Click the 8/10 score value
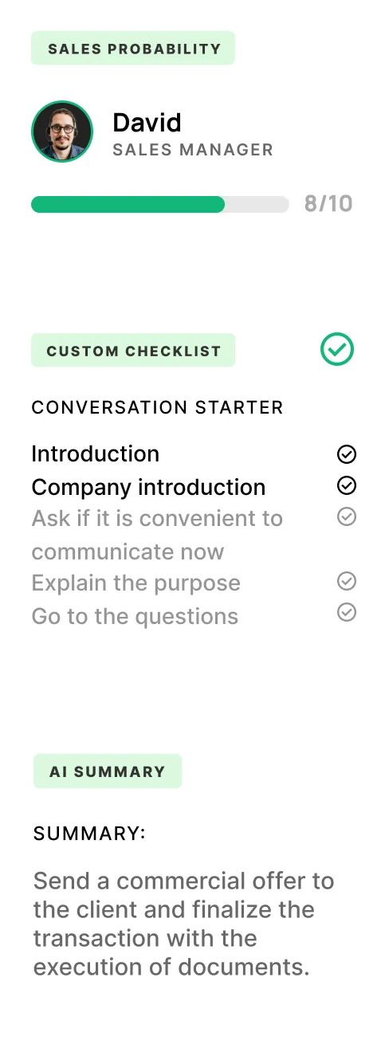The width and height of the screenshot is (385, 1044). click(x=328, y=204)
